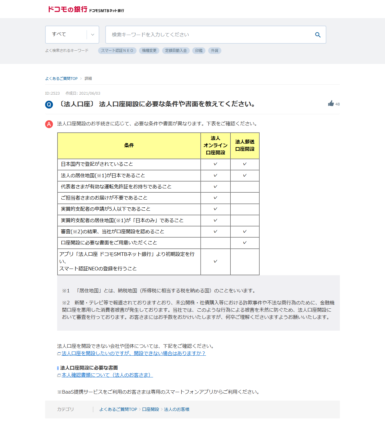
Task: Click the 実質的支配者の申請が5人以下 row
Action: click(158, 209)
